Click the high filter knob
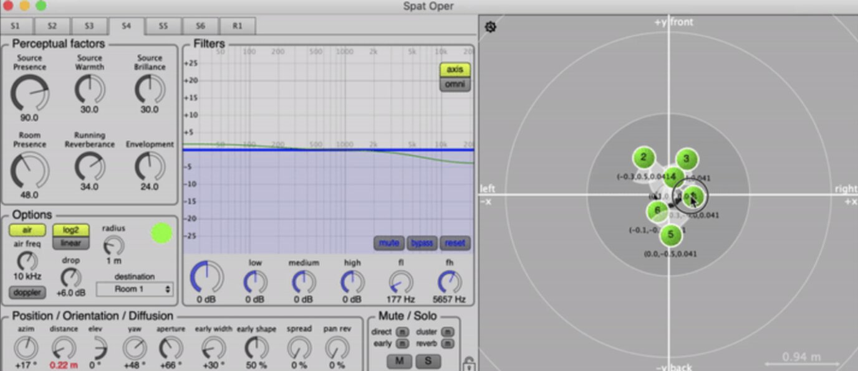 [352, 282]
